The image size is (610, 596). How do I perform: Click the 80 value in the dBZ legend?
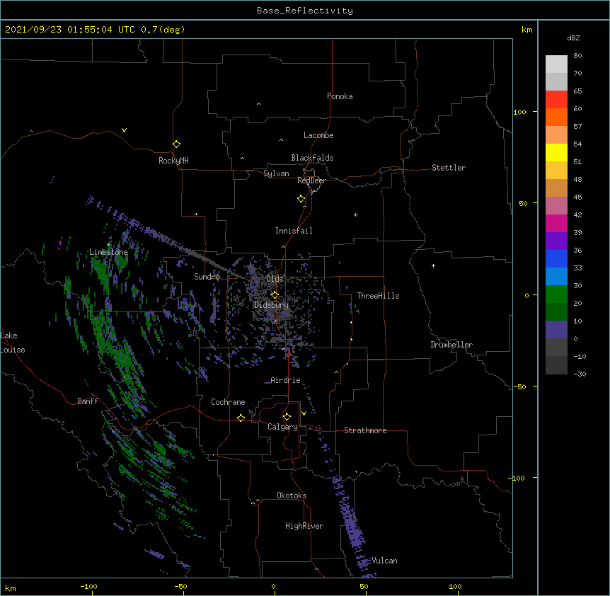click(577, 56)
